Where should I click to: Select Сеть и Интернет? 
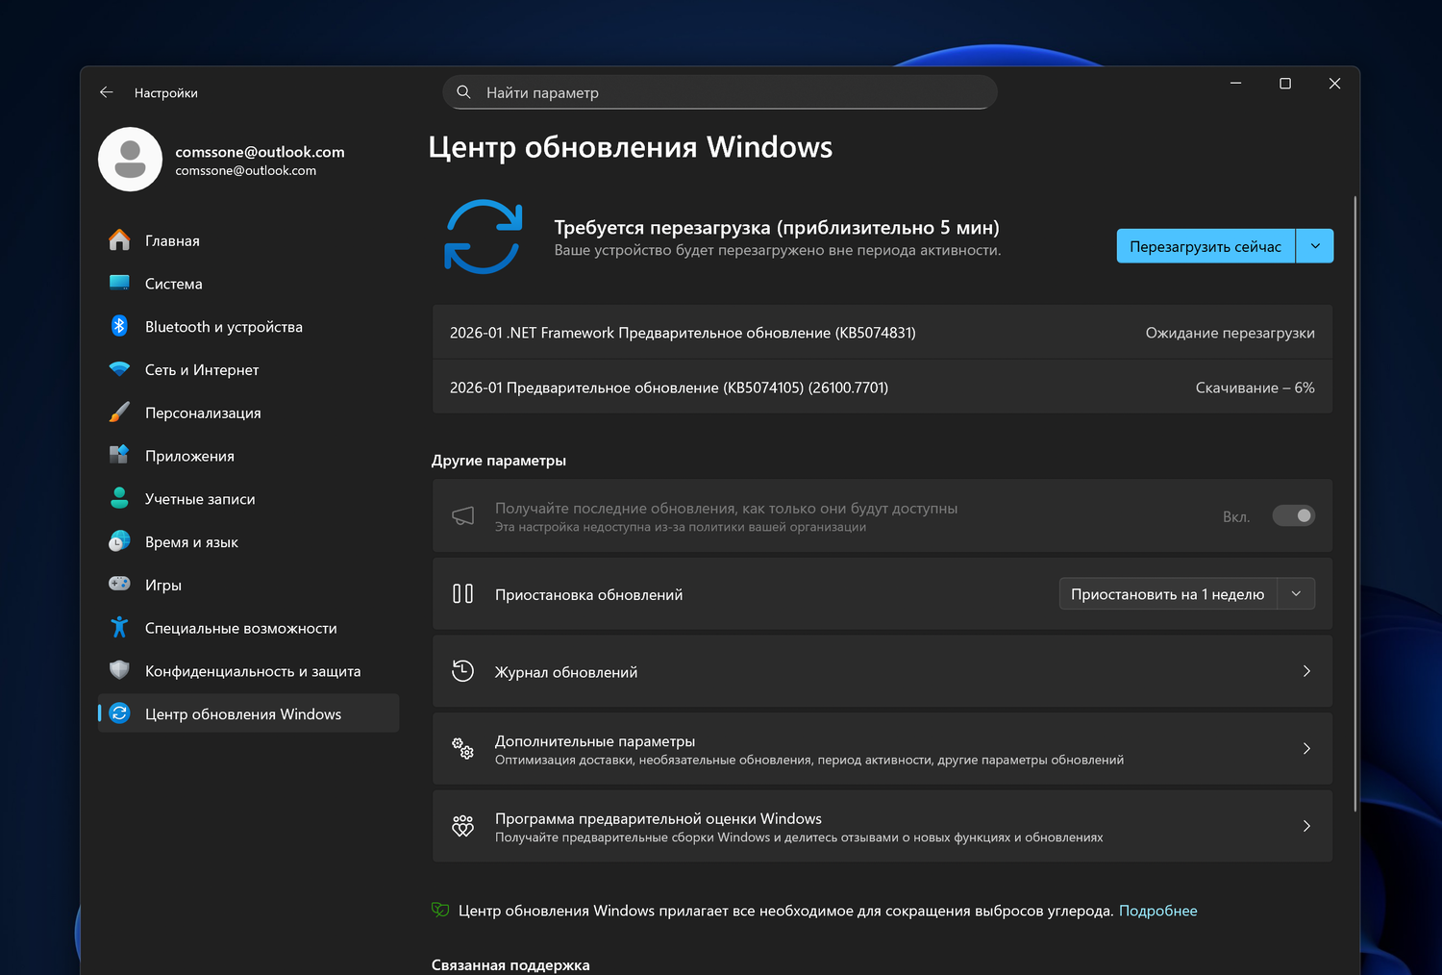click(x=248, y=369)
